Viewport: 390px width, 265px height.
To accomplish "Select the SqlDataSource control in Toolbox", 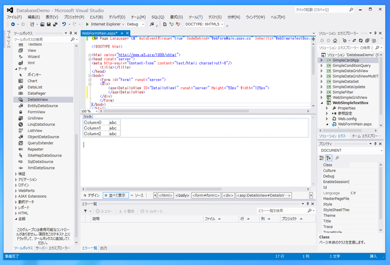I will (43, 162).
